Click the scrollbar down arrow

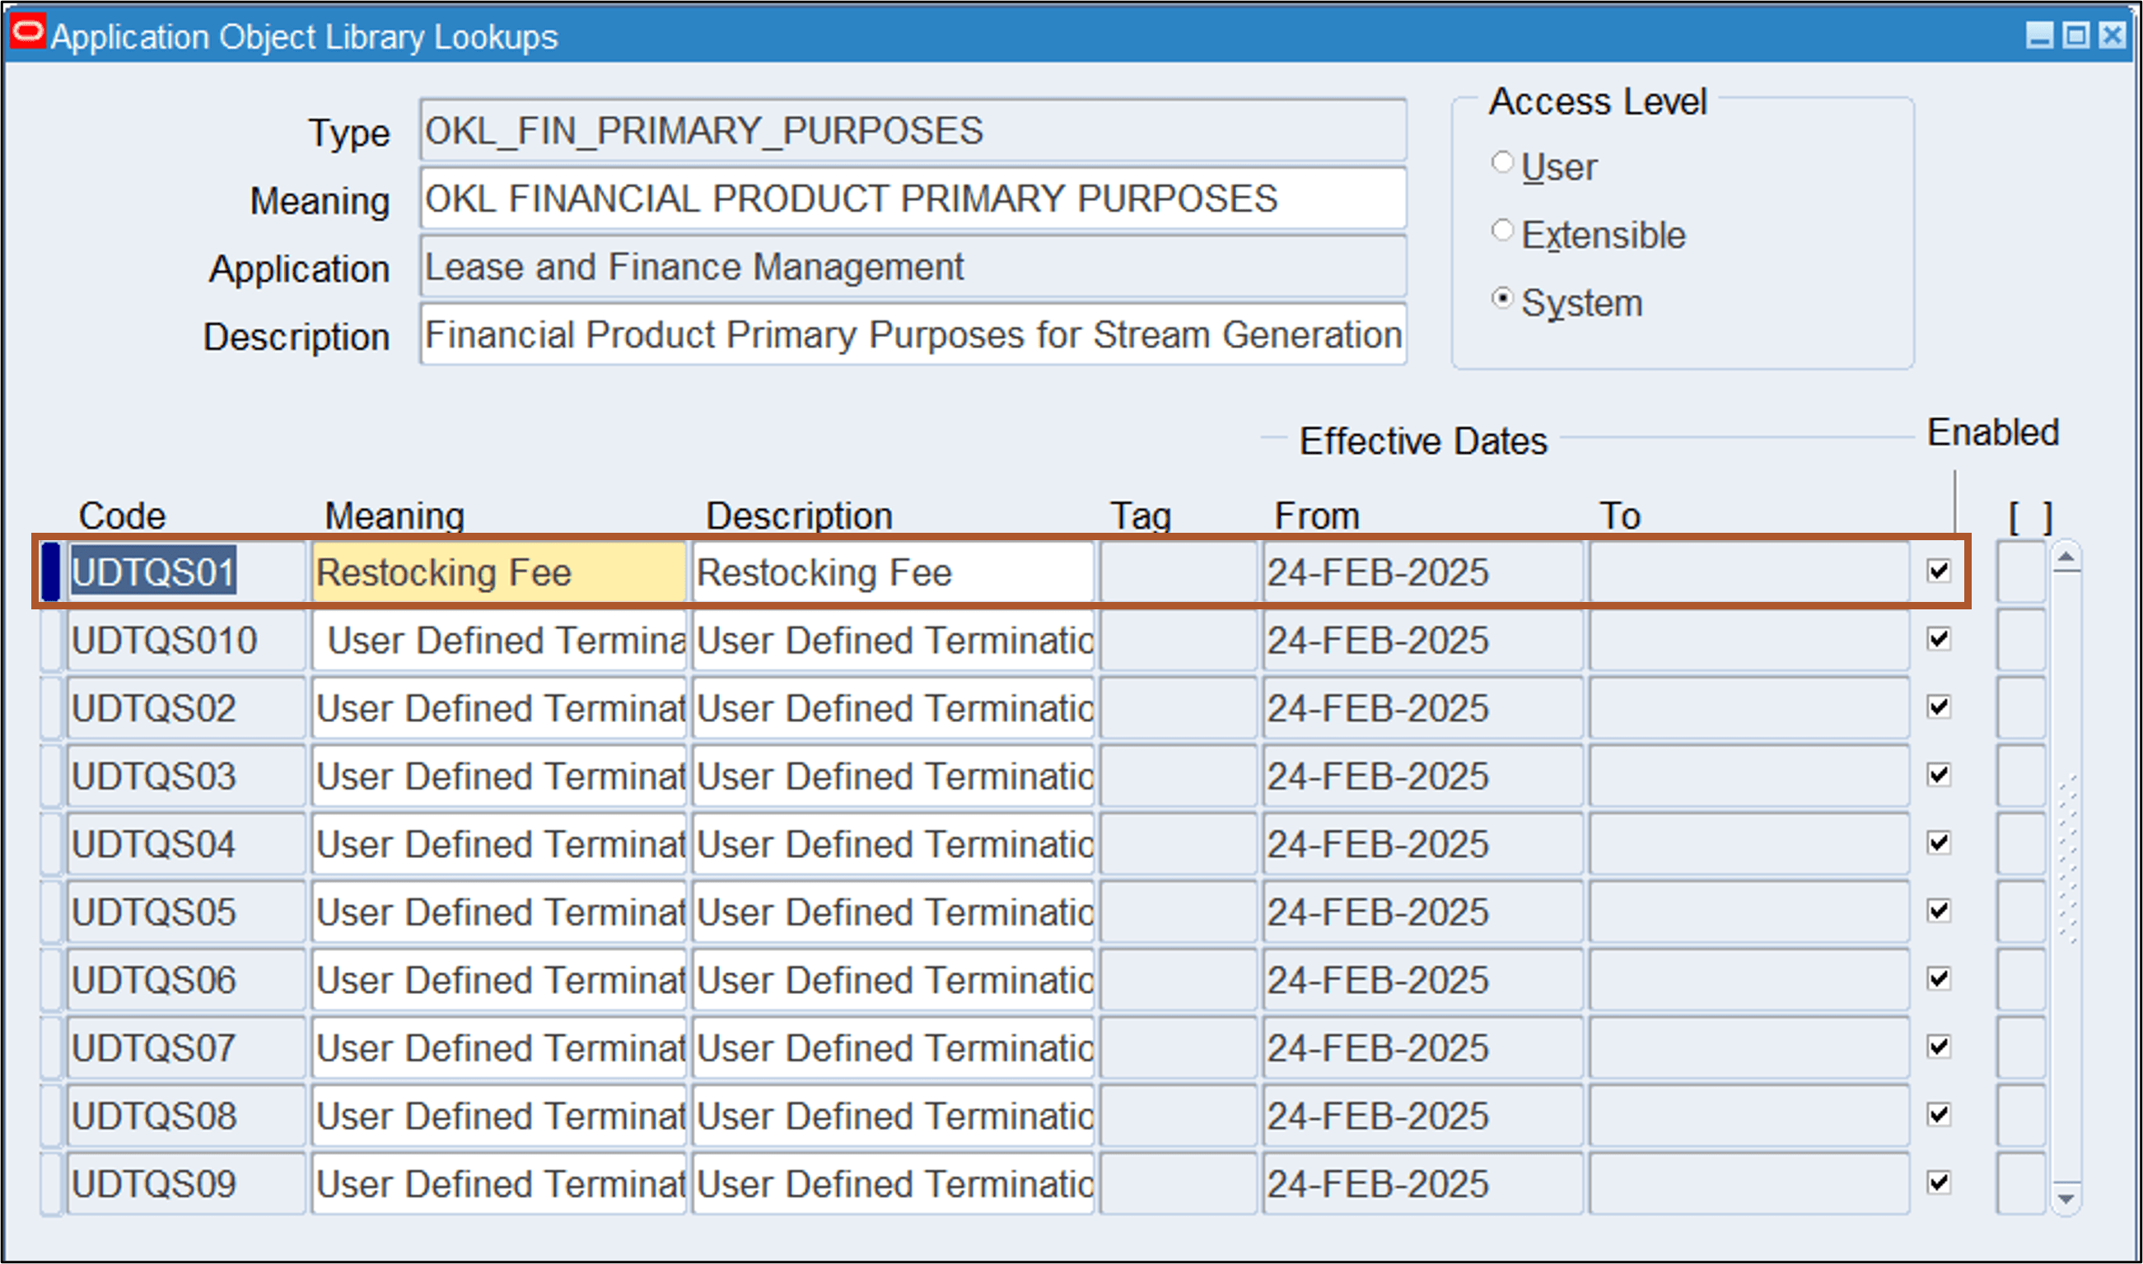point(2065,1196)
